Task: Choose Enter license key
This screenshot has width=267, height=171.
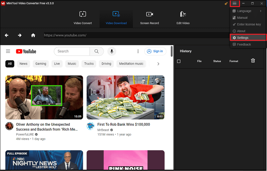Action: (x=248, y=25)
